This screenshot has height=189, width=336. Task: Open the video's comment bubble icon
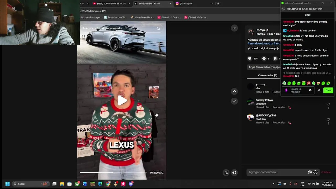tap(264, 59)
